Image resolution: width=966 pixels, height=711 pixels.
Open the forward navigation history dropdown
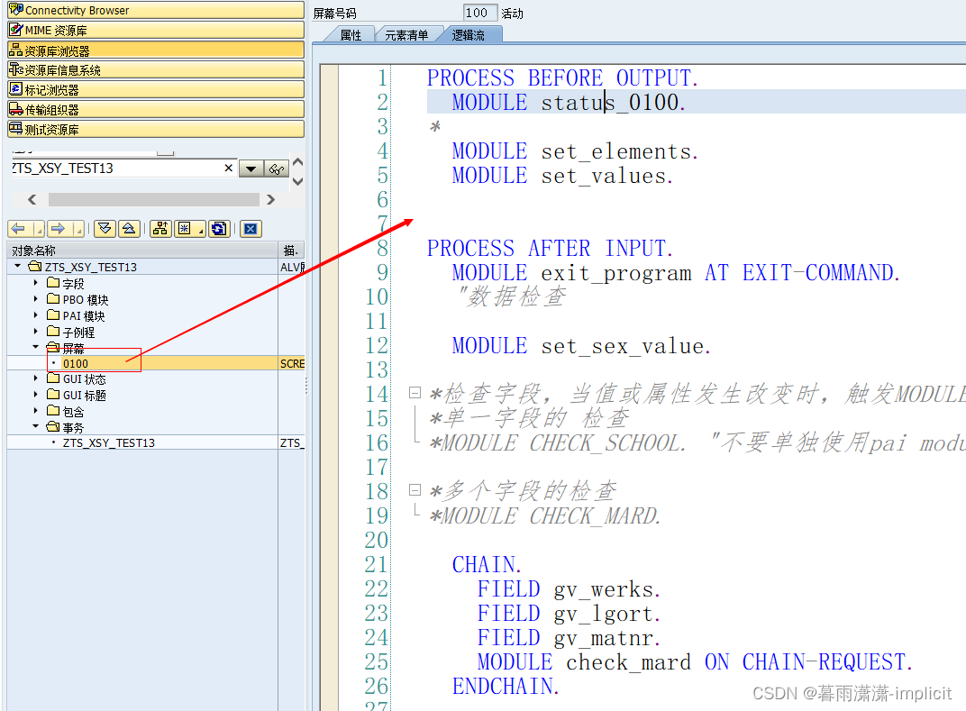click(x=78, y=229)
